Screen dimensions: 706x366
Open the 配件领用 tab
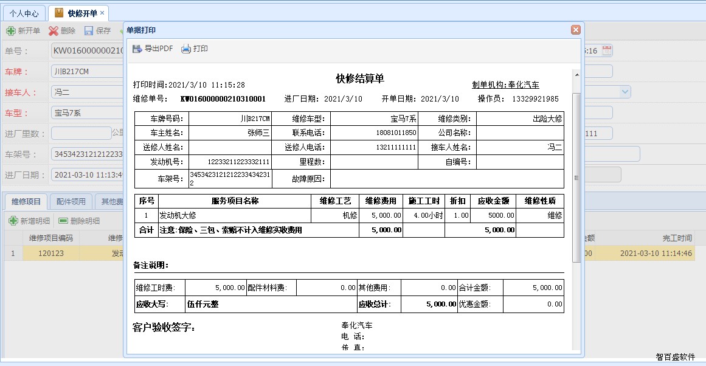(x=71, y=201)
